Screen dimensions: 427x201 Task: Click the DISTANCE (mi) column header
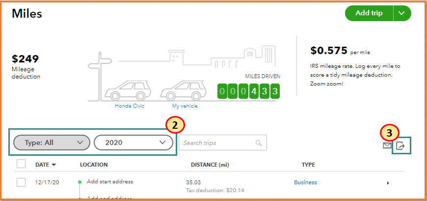210,165
